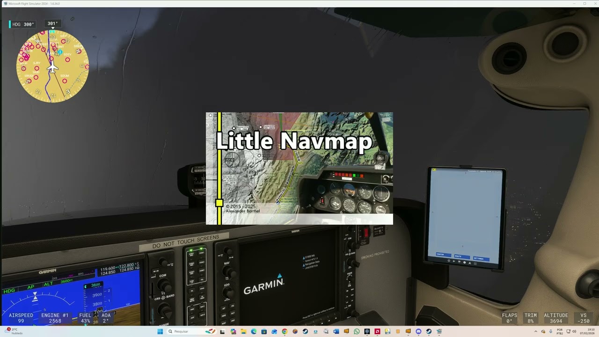599x337 pixels.
Task: Turn the G1000 NAV knob
Action: coord(228,272)
